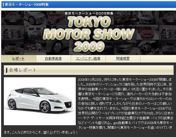The image size is (176, 137).
Task: Click the blue marker beside the page header title
Action: coord(3,5)
